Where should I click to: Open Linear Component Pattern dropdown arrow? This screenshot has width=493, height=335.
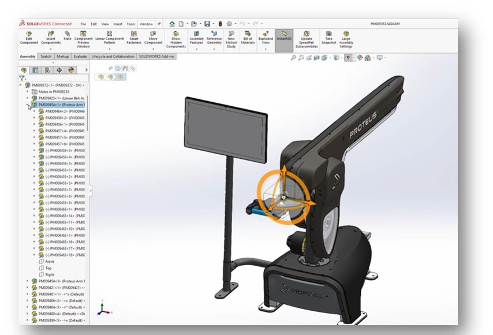110,49
